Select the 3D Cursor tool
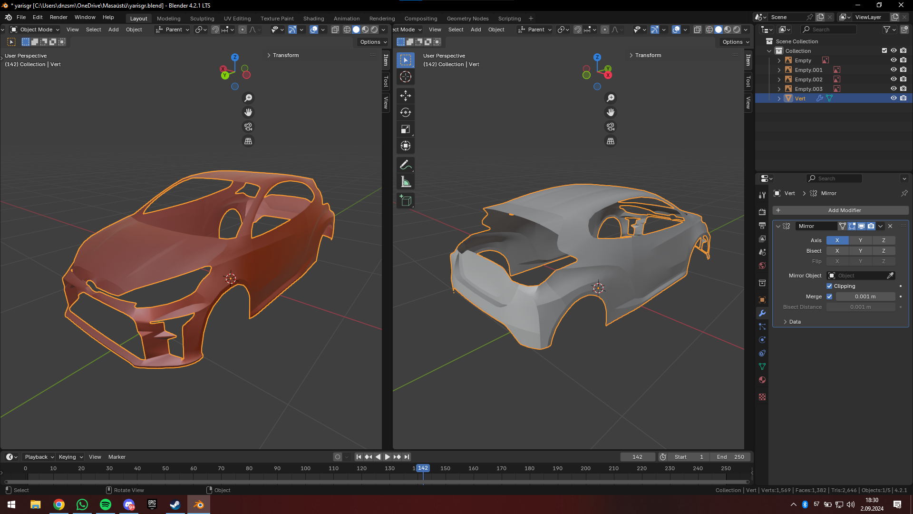Viewport: 913px width, 514px height. click(x=406, y=77)
